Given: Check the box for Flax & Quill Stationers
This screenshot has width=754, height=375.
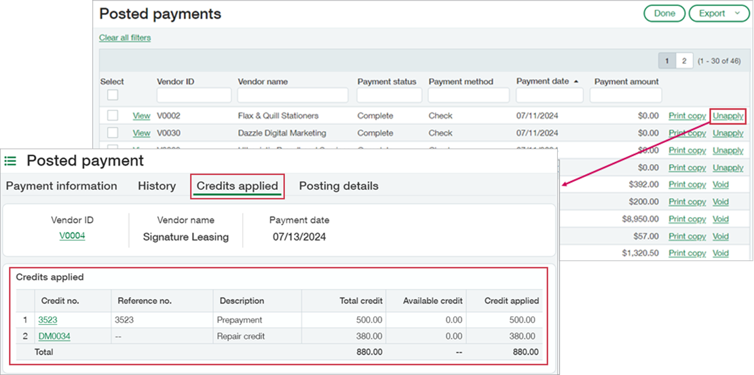Looking at the screenshot, I should point(113,116).
